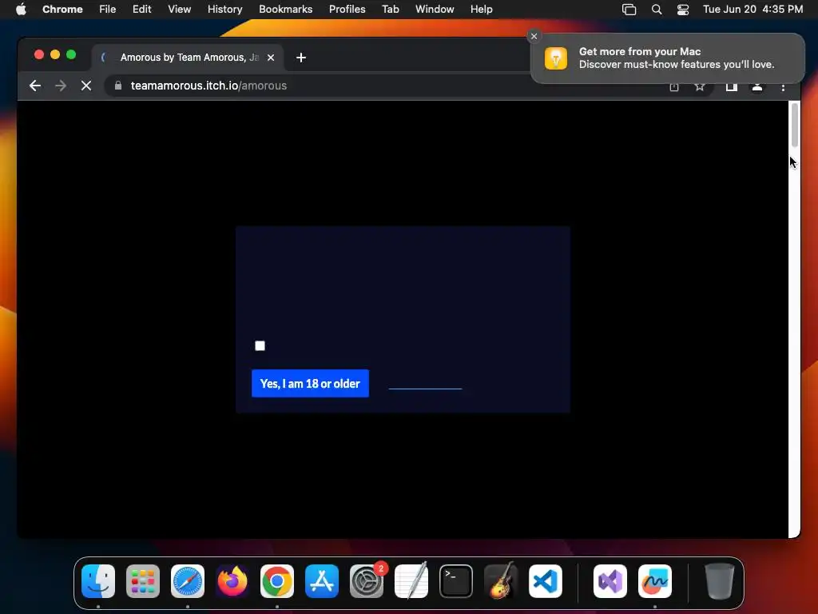The width and height of the screenshot is (818, 614).
Task: Open Control Center from the menu bar
Action: [683, 10]
